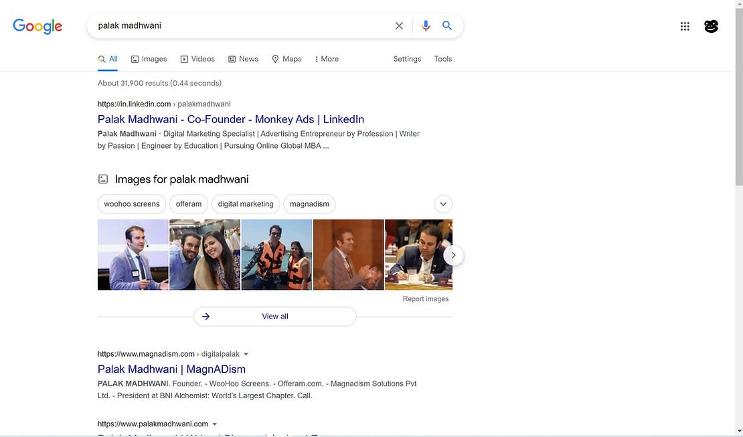Open the dropdown arrow next to magnadism.com URL
The width and height of the screenshot is (743, 437).
click(x=246, y=354)
